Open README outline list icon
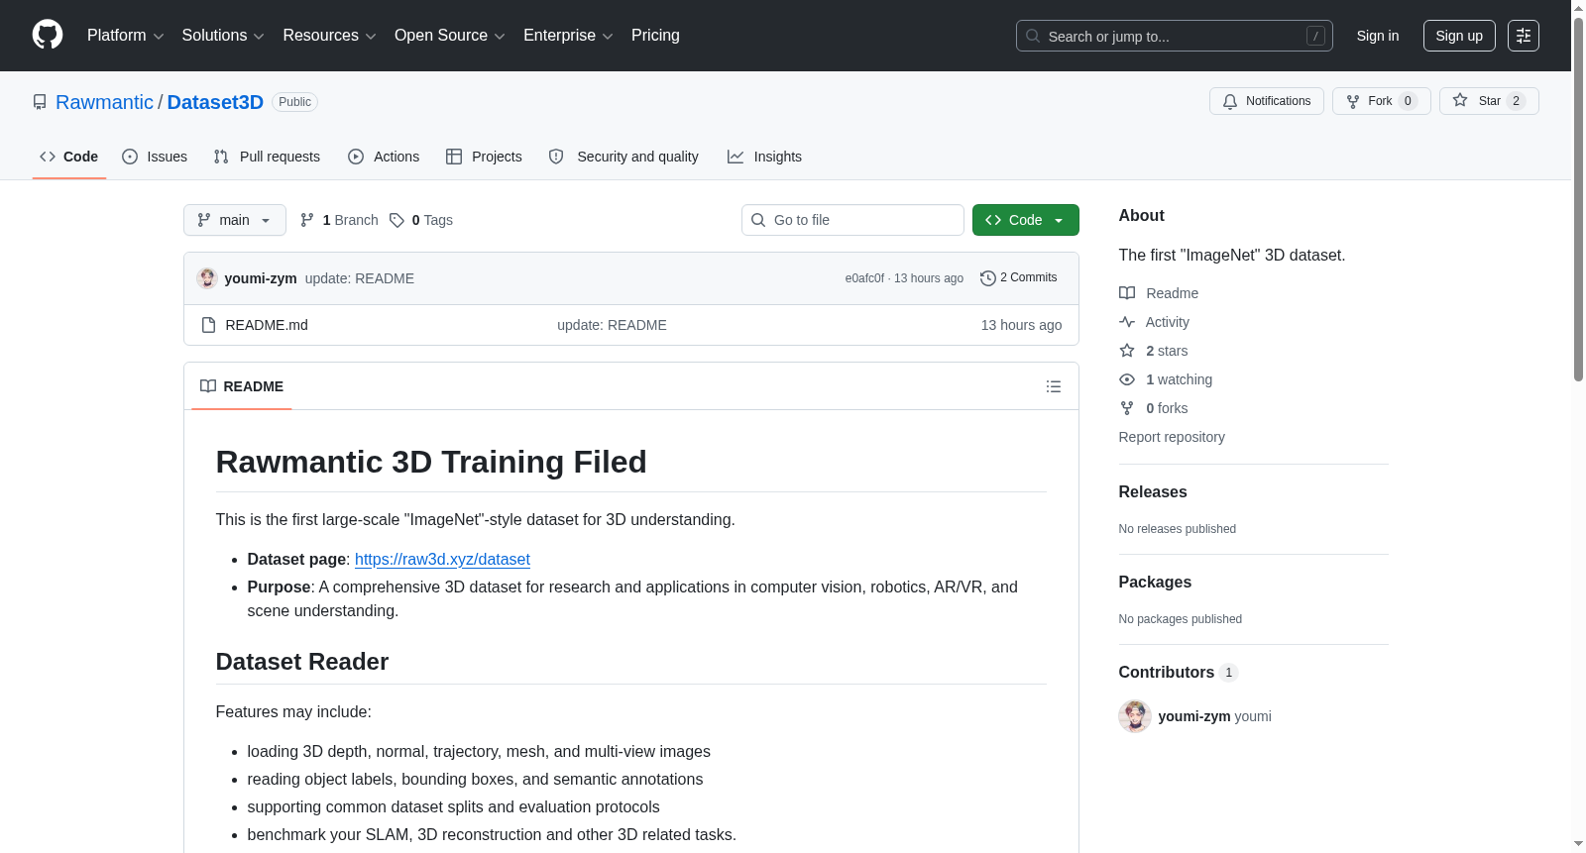Viewport: 1586px width, 853px height. (1054, 386)
